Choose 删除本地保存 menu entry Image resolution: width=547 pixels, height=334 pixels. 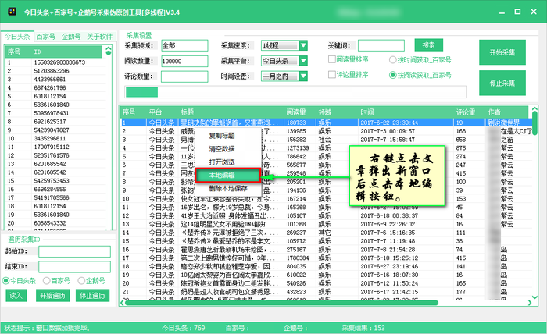coord(228,188)
